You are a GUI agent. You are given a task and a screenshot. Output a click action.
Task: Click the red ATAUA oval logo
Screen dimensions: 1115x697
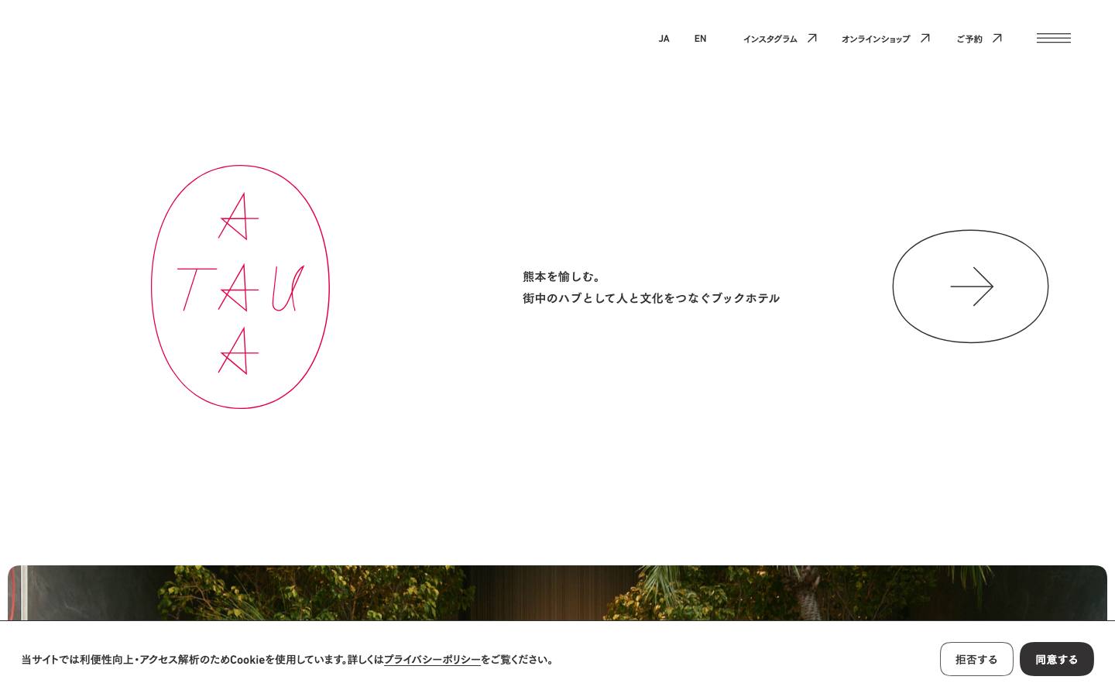pyautogui.click(x=240, y=287)
